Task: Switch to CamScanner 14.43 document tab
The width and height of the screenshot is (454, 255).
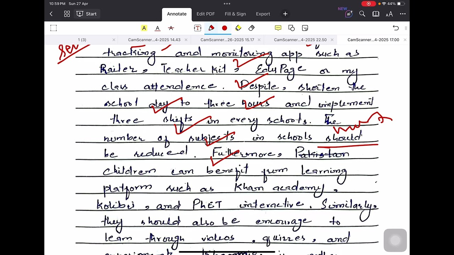Action: pyautogui.click(x=154, y=40)
